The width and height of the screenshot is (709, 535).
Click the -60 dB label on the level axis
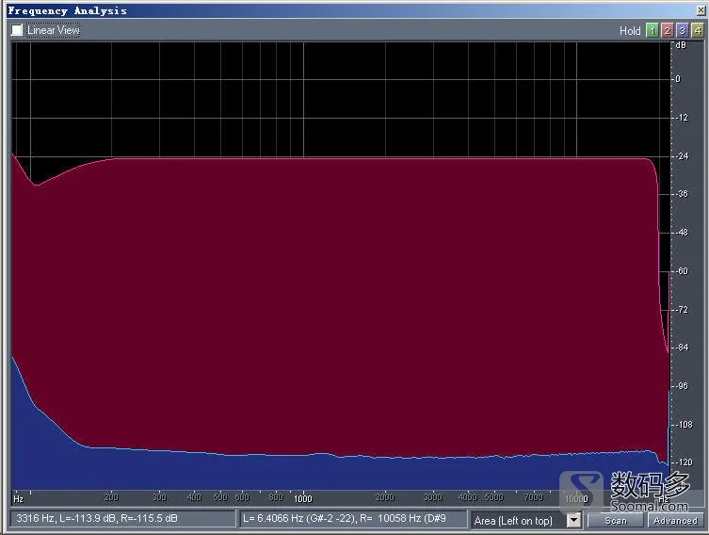click(x=682, y=271)
